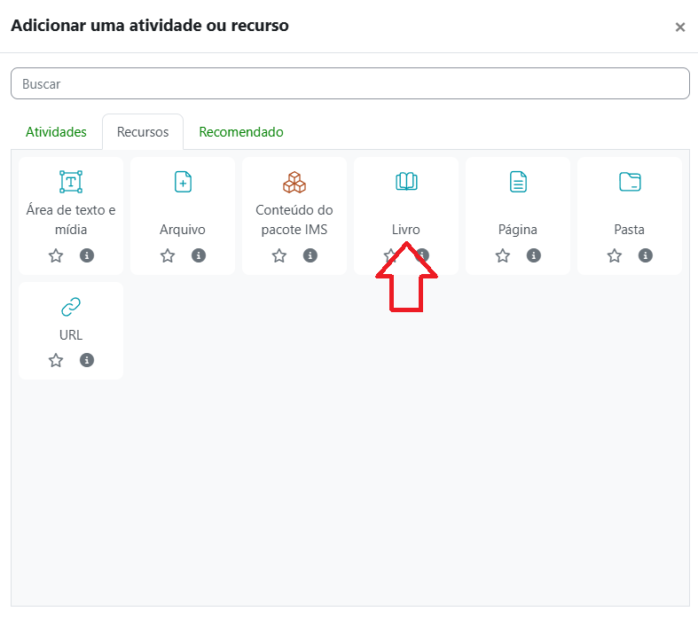Star the Página resource
The height and width of the screenshot is (619, 698).
click(503, 255)
